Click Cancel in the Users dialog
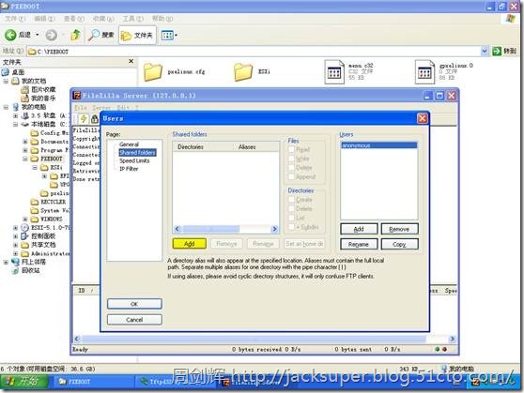Viewport: 524px width, 393px height. click(x=134, y=320)
